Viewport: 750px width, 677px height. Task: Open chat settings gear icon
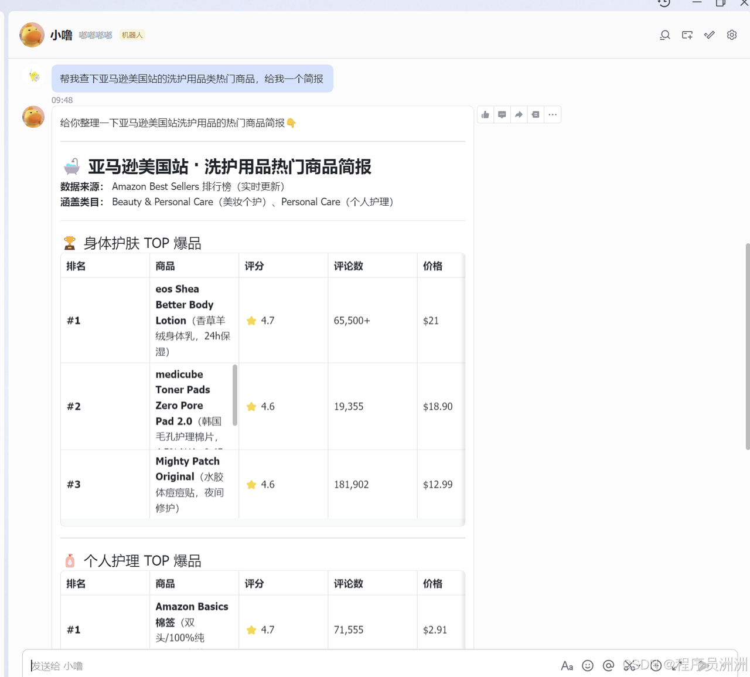[x=732, y=35]
